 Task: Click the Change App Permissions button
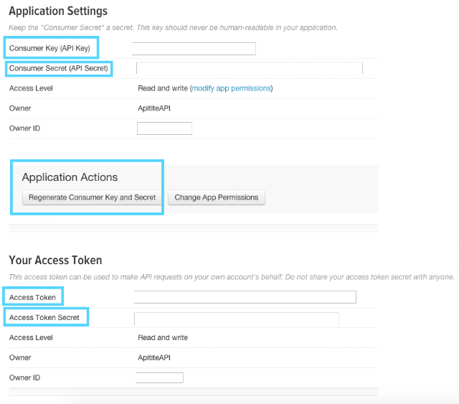(x=217, y=197)
